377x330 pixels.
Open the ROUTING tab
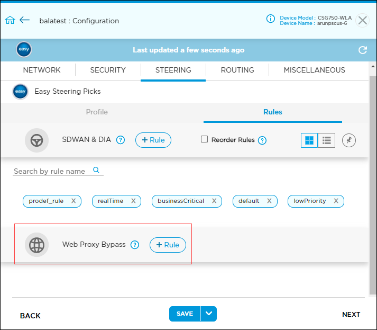[x=237, y=70]
